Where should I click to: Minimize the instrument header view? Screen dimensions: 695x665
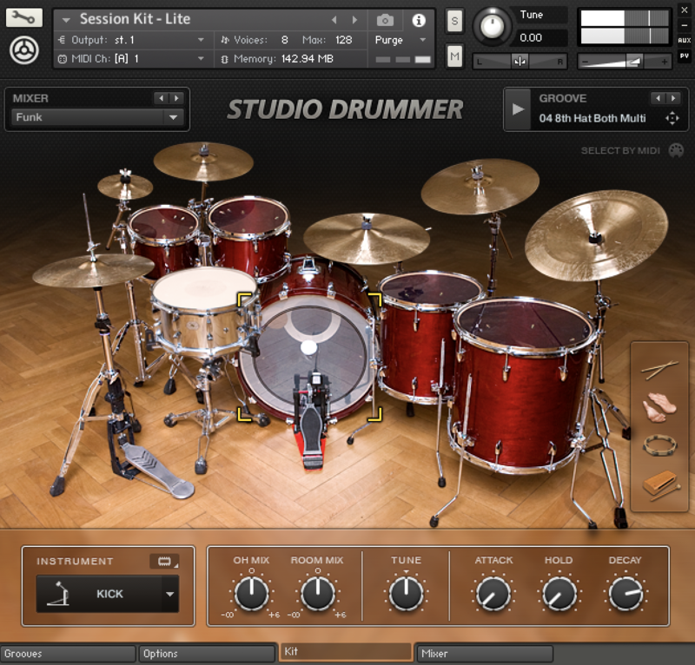685,25
